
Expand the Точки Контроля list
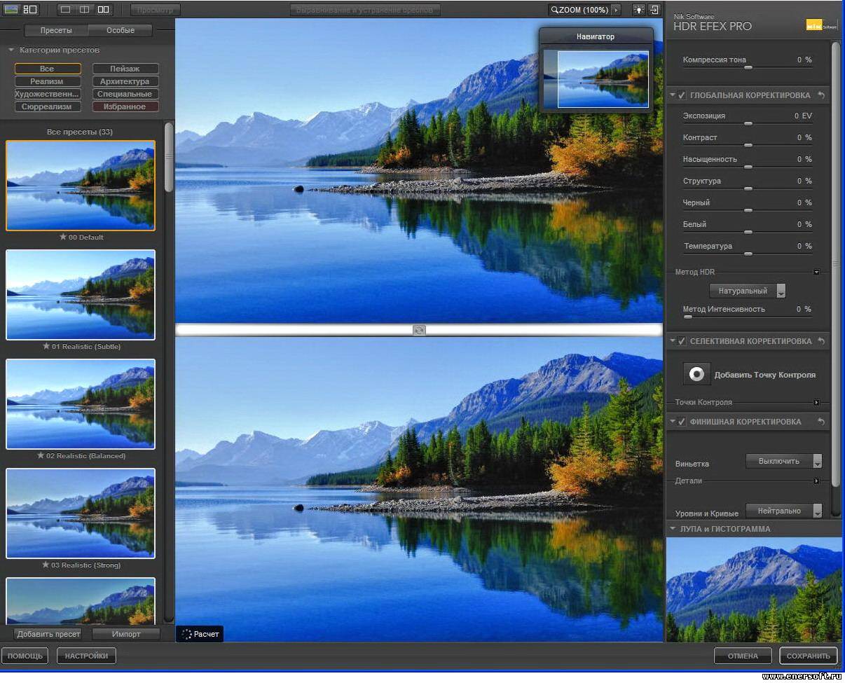816,402
